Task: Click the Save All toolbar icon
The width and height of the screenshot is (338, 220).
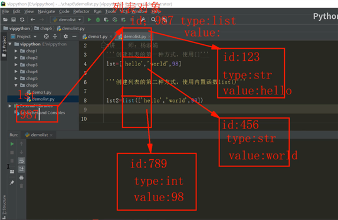Action: pos(14,20)
